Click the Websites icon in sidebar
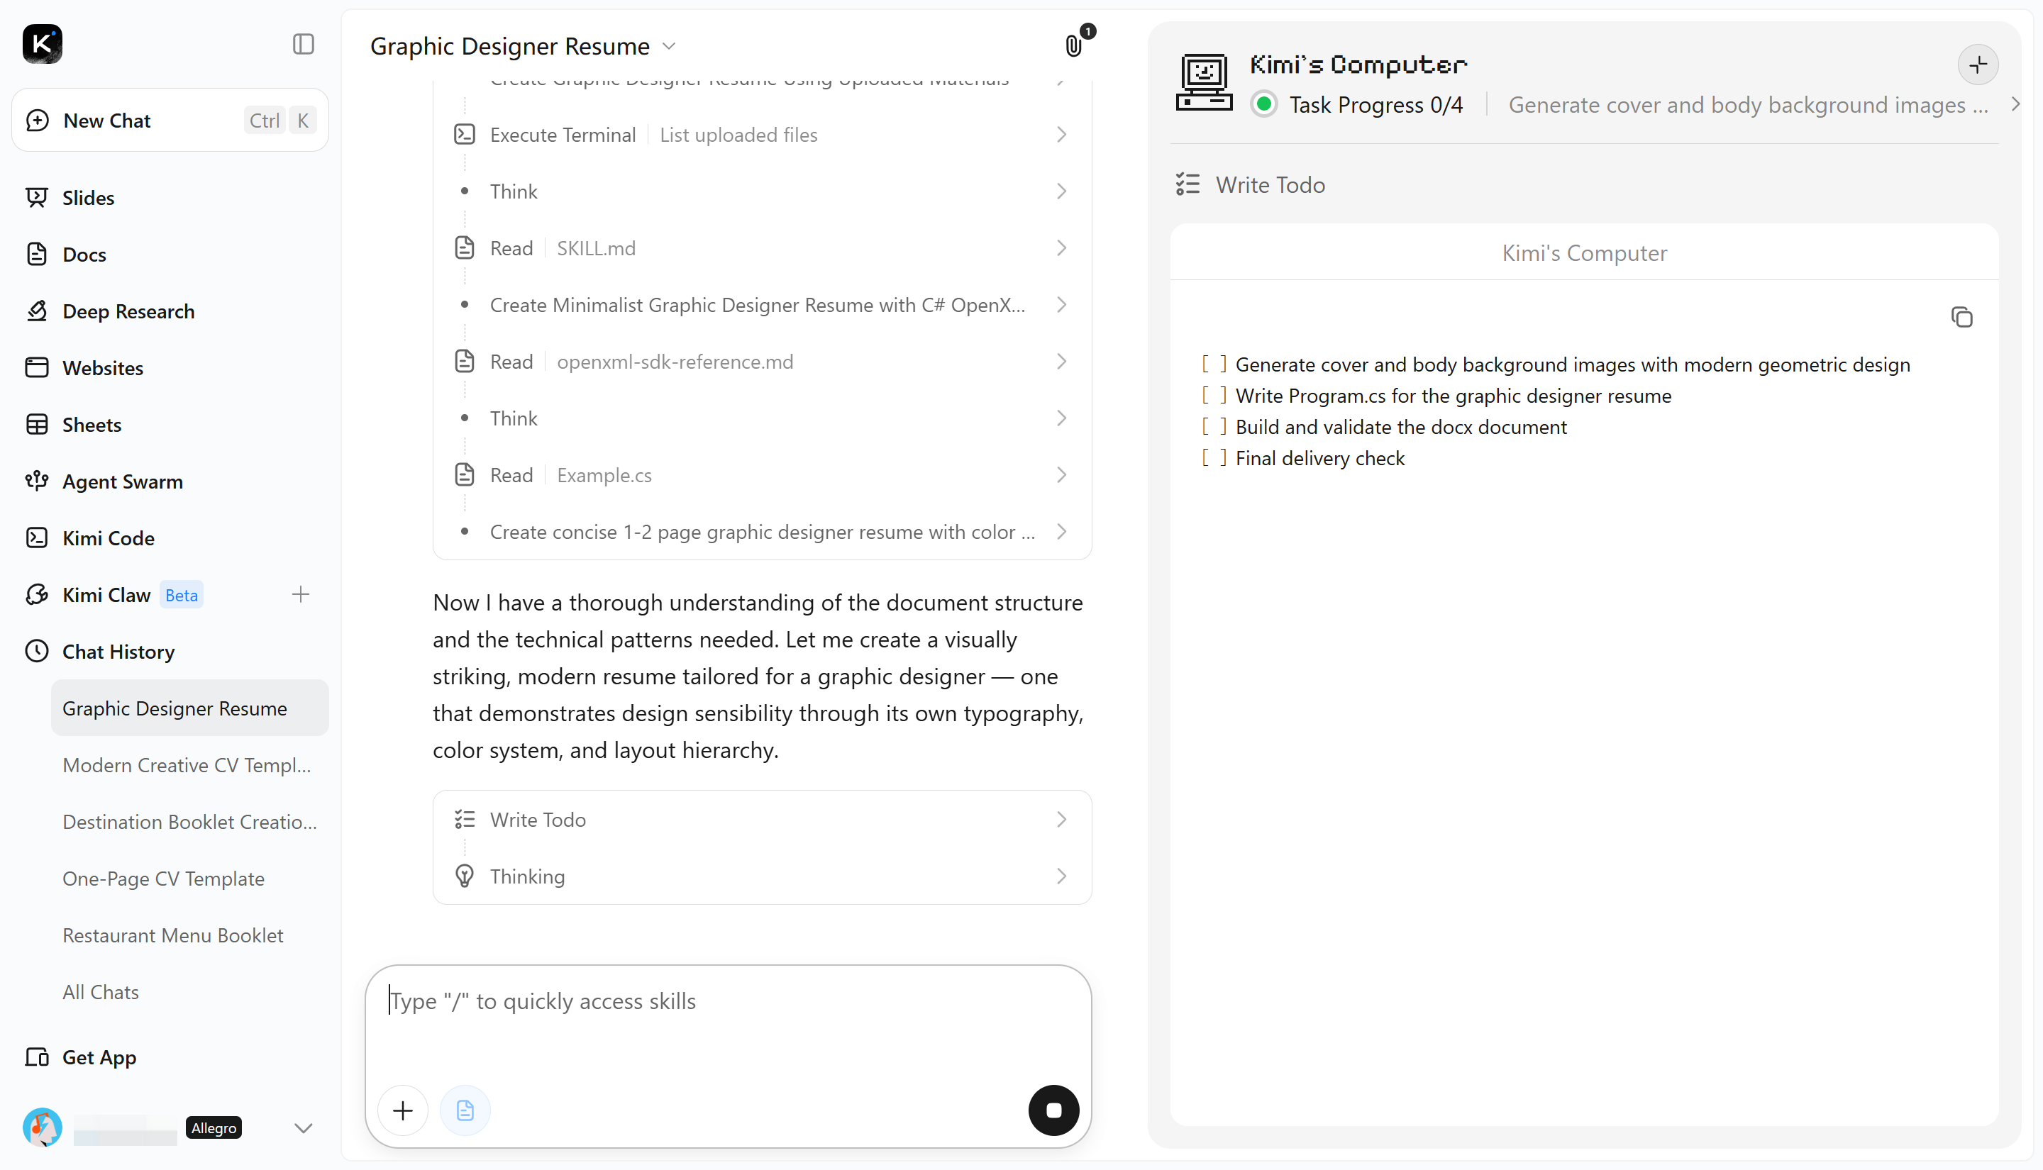This screenshot has width=2043, height=1170. tap(37, 367)
